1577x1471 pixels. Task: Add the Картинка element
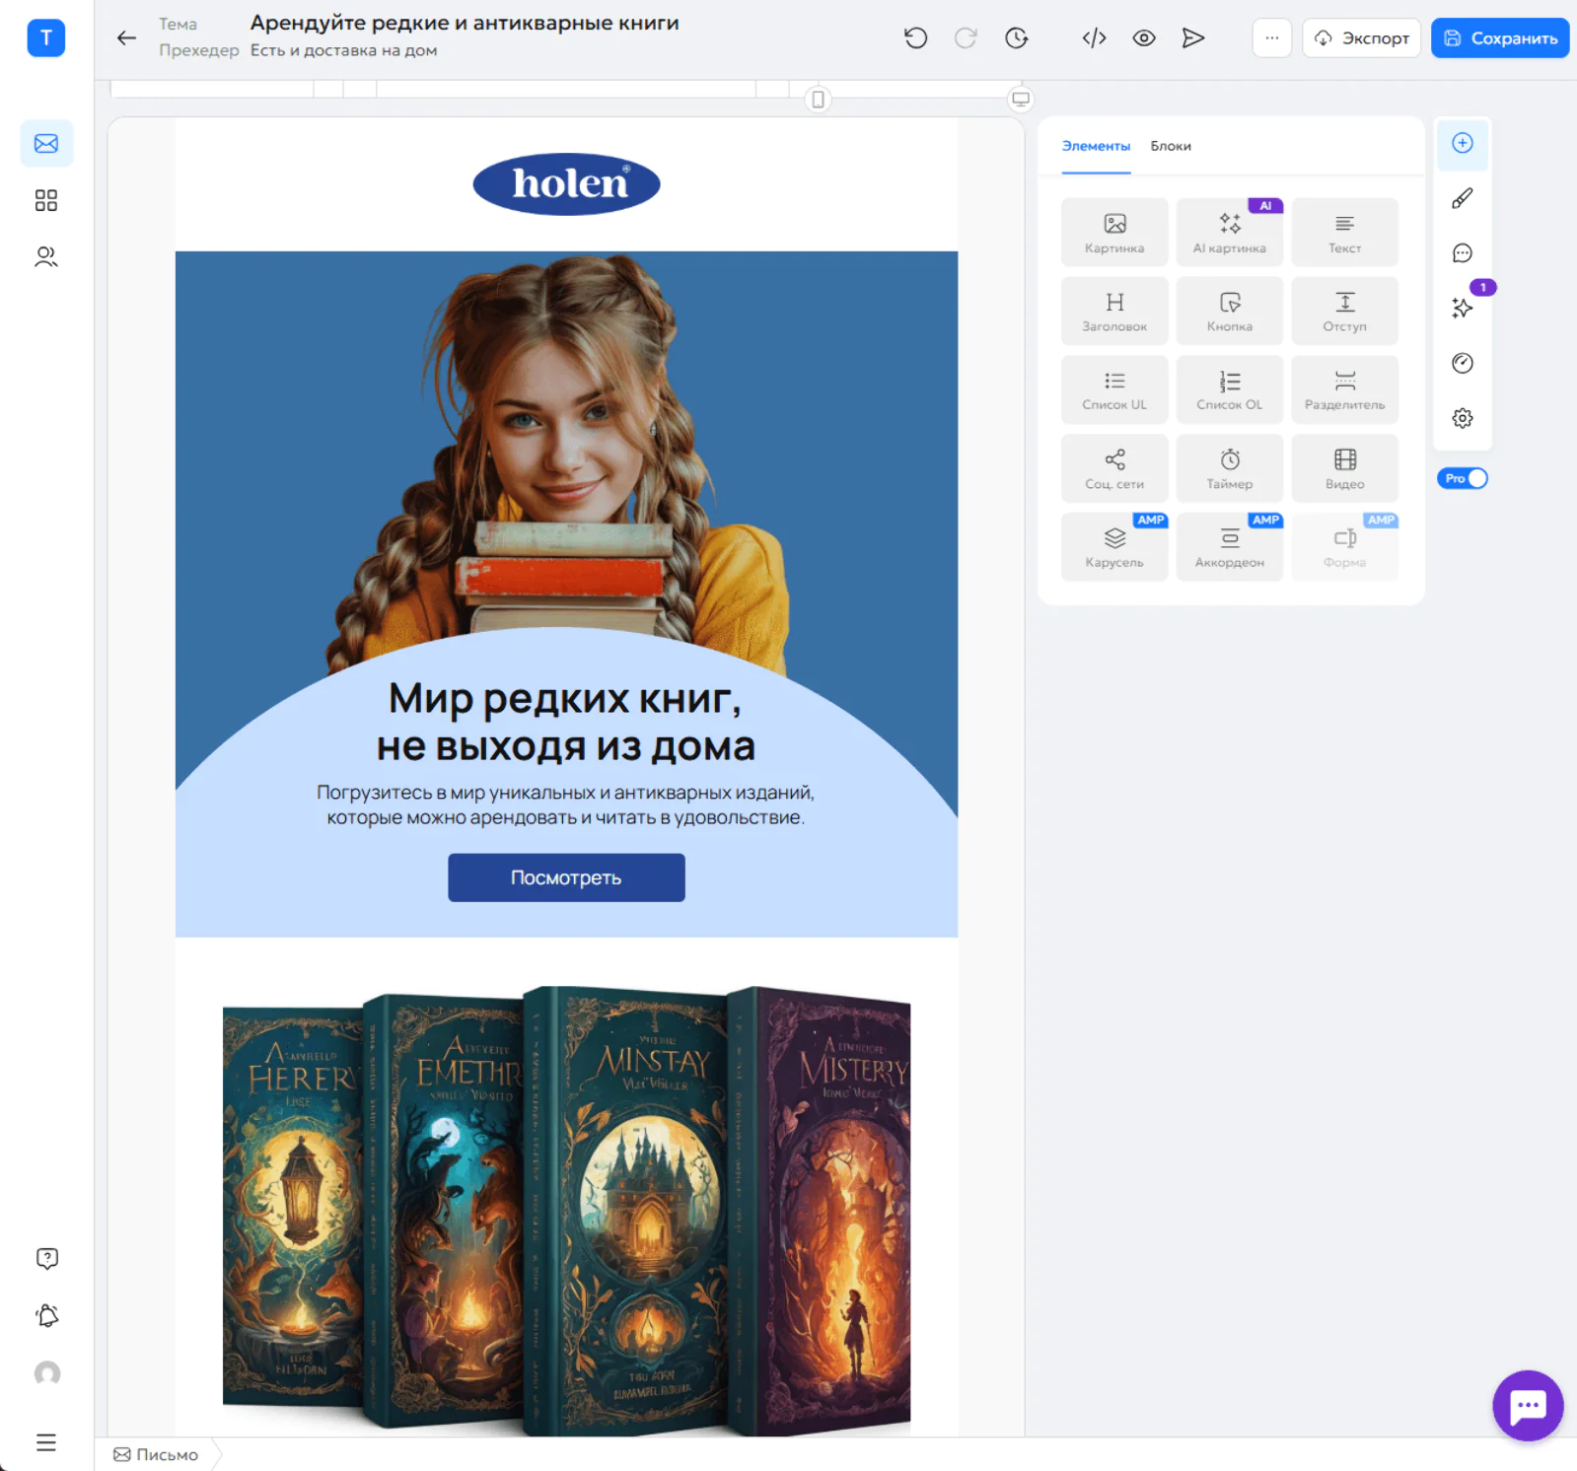[x=1114, y=233]
